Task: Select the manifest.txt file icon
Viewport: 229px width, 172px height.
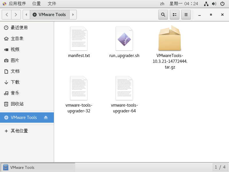Action: tap(79, 38)
